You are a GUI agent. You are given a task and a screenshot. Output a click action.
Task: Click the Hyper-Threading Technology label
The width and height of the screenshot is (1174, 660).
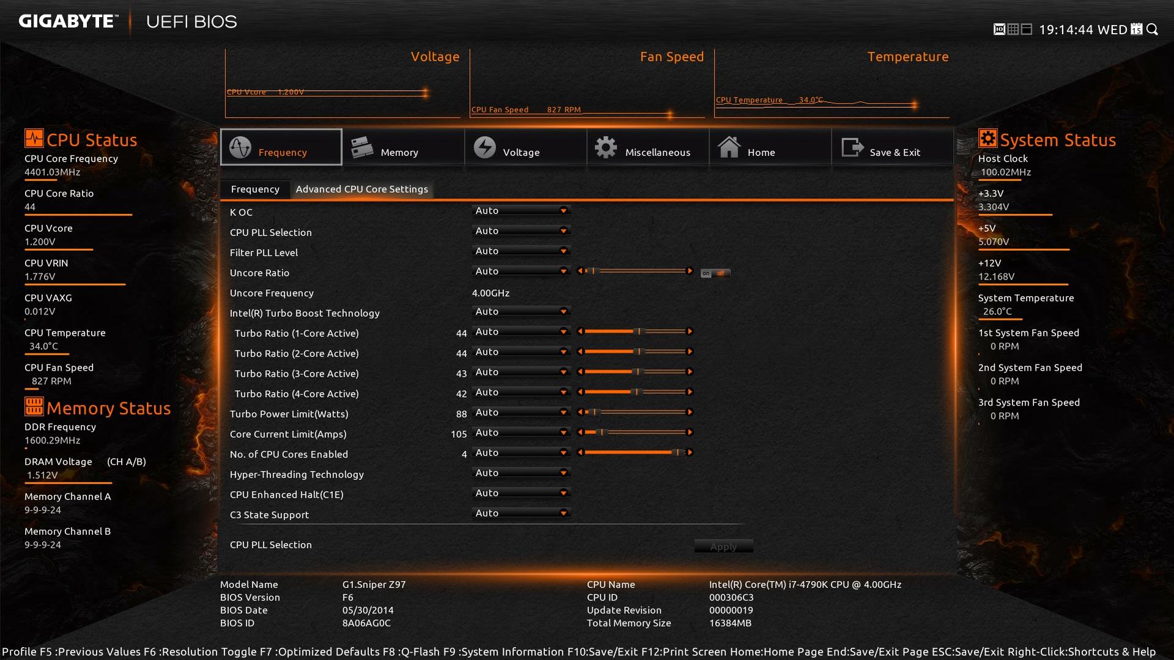pyautogui.click(x=297, y=475)
